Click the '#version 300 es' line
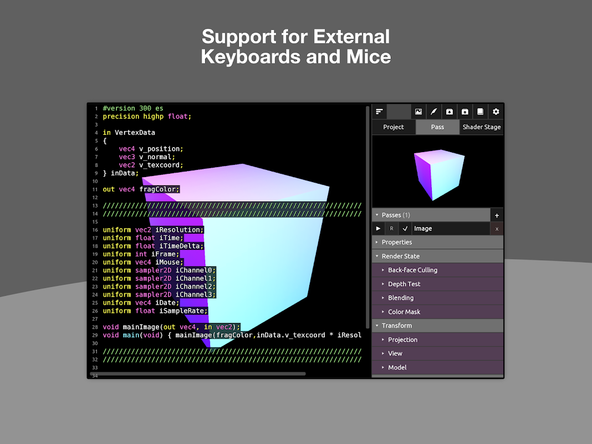The height and width of the screenshot is (444, 592). (x=133, y=108)
